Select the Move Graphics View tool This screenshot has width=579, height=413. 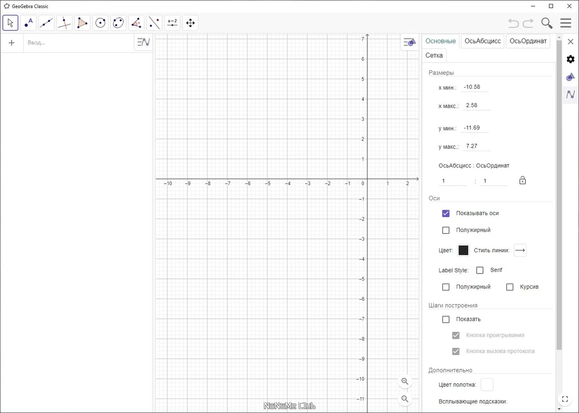(x=190, y=23)
